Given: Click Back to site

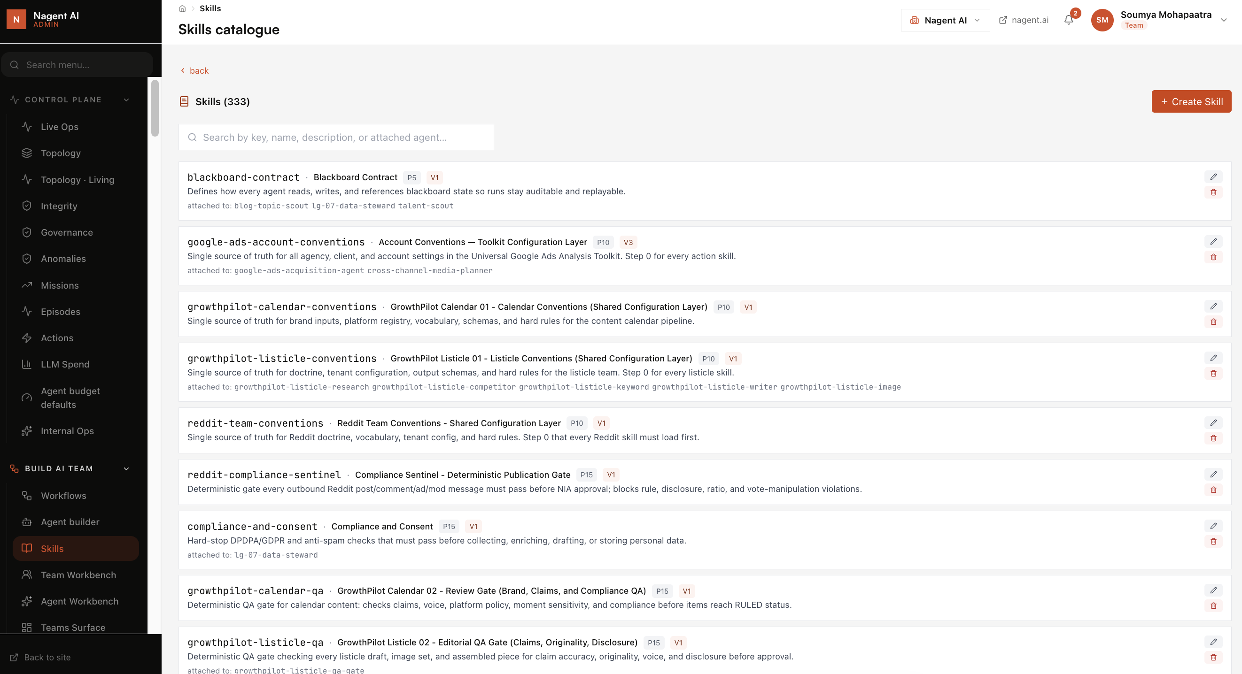Looking at the screenshot, I should [x=40, y=657].
